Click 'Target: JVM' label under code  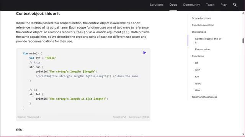(x=119, y=117)
